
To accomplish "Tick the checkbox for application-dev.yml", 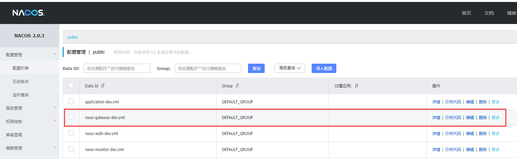I will (x=71, y=101).
